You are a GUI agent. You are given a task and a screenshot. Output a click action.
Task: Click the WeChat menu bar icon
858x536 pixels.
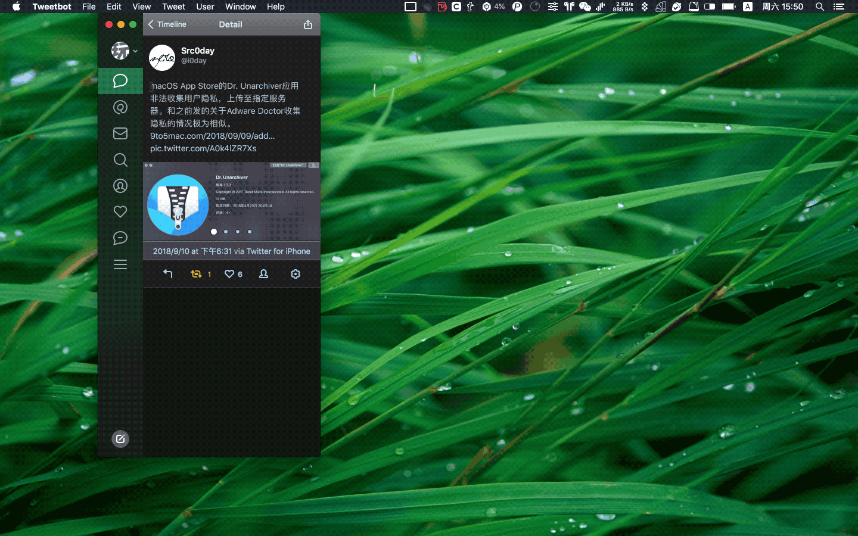tap(585, 7)
